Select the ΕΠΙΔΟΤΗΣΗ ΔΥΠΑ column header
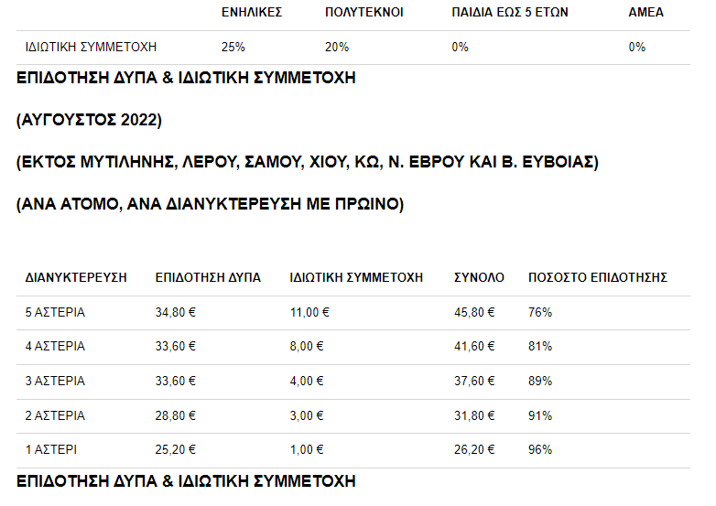The width and height of the screenshot is (716, 506). 208,277
